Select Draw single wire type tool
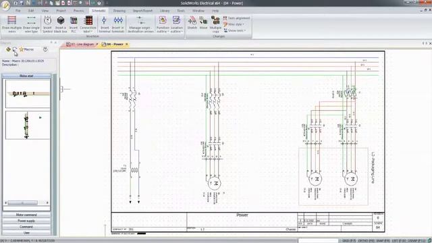The width and height of the screenshot is (432, 243). pyautogui.click(x=31, y=24)
